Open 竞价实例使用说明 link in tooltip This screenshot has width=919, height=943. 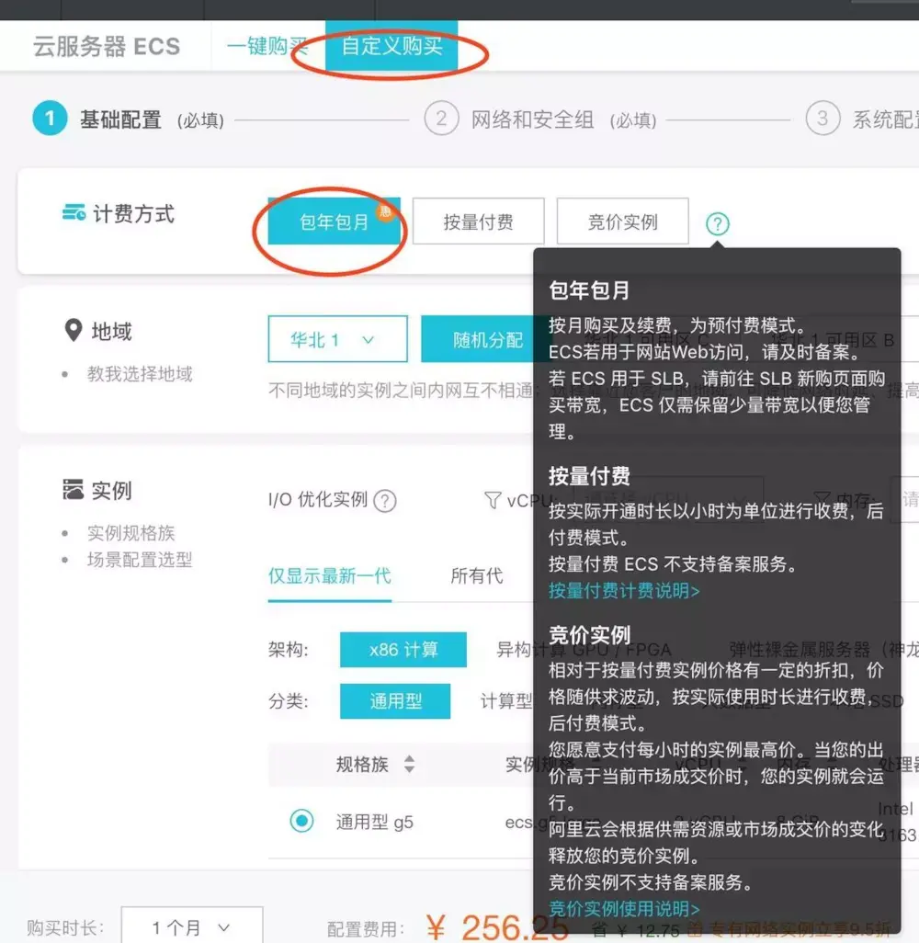624,908
